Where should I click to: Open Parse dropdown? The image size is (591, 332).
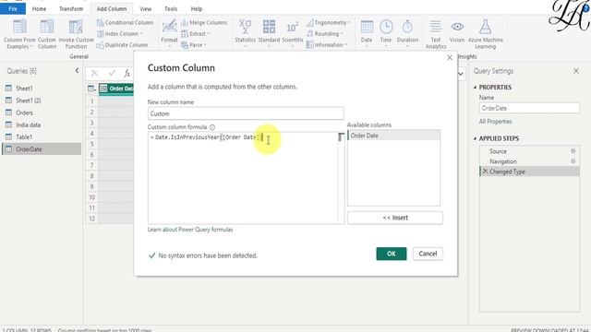point(194,45)
